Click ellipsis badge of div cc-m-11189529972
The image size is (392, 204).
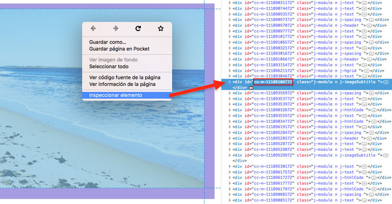[386, 155]
